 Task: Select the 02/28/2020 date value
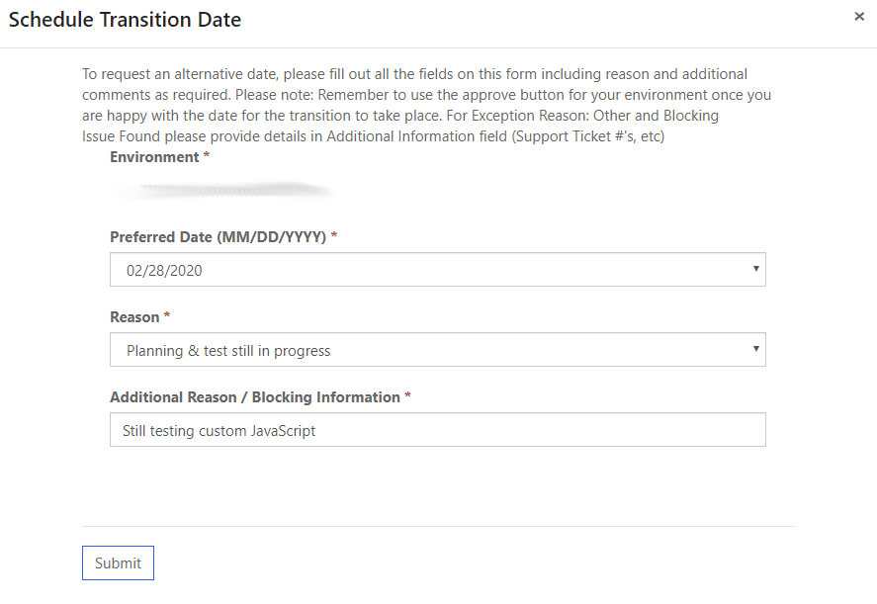[x=164, y=270]
